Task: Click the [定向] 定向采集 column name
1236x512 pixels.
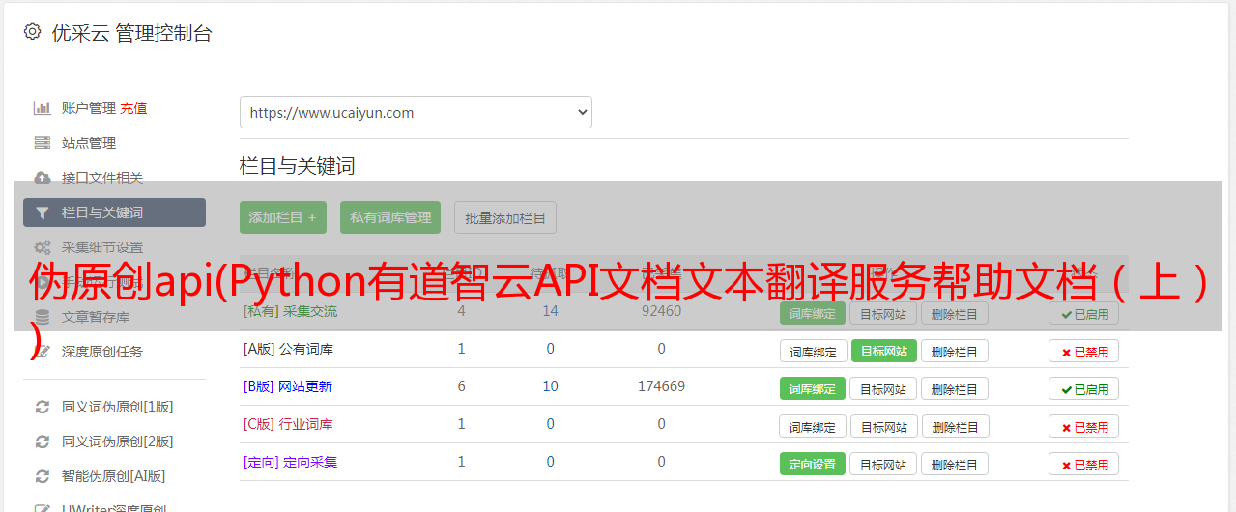Action: (x=290, y=462)
